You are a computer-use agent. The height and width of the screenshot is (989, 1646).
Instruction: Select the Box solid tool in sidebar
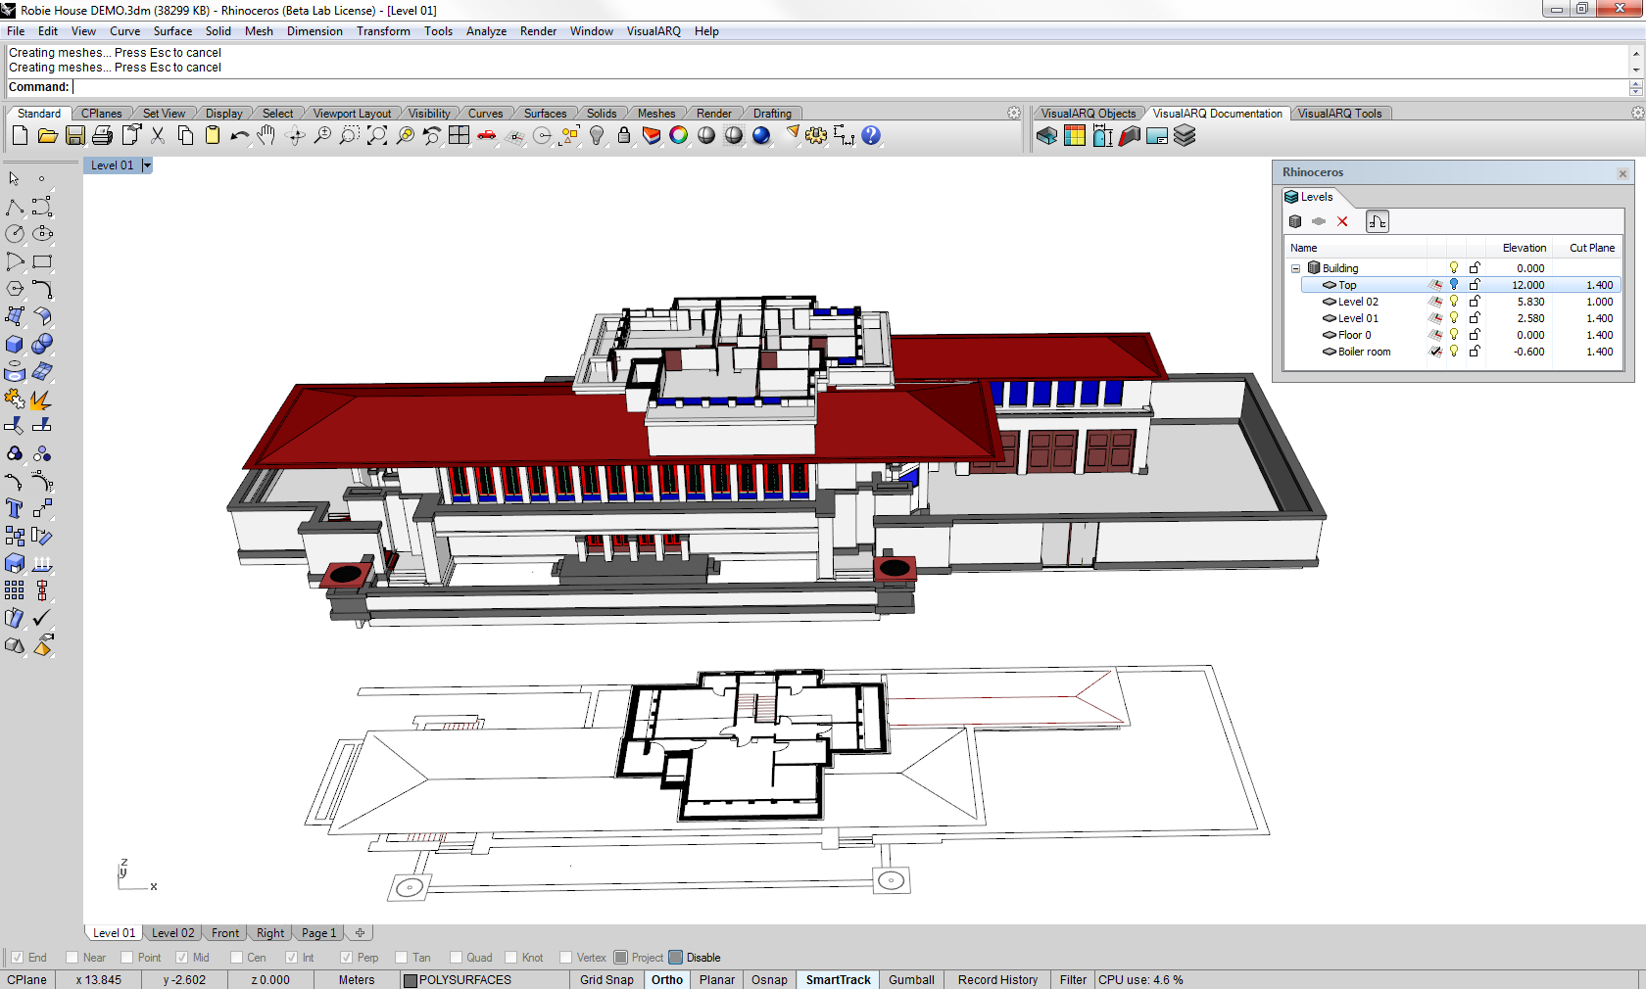(x=15, y=344)
